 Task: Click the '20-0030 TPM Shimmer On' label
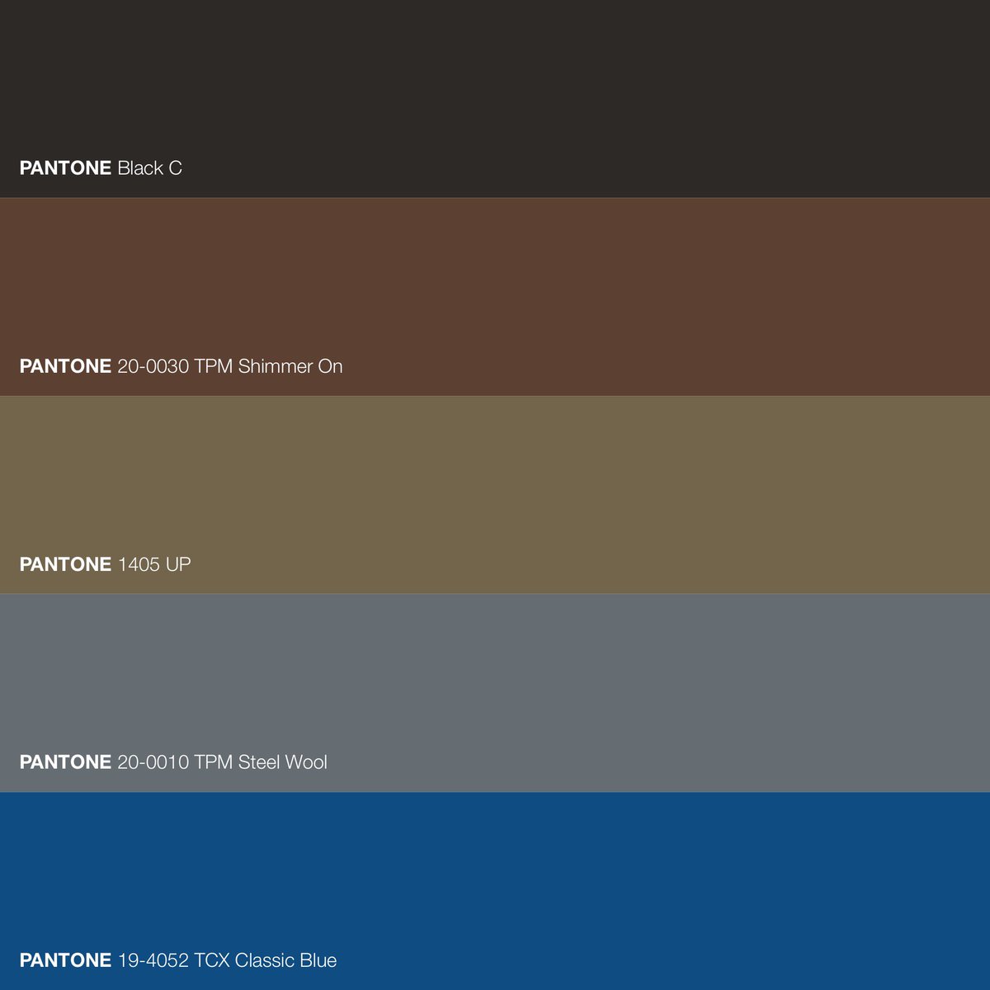coord(230,366)
